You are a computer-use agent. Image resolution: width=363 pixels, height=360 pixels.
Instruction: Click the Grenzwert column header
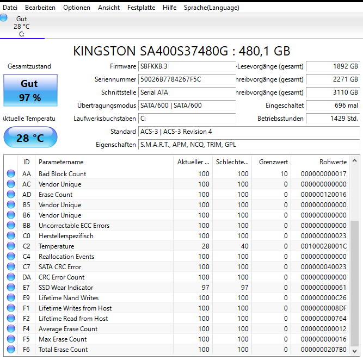point(272,162)
